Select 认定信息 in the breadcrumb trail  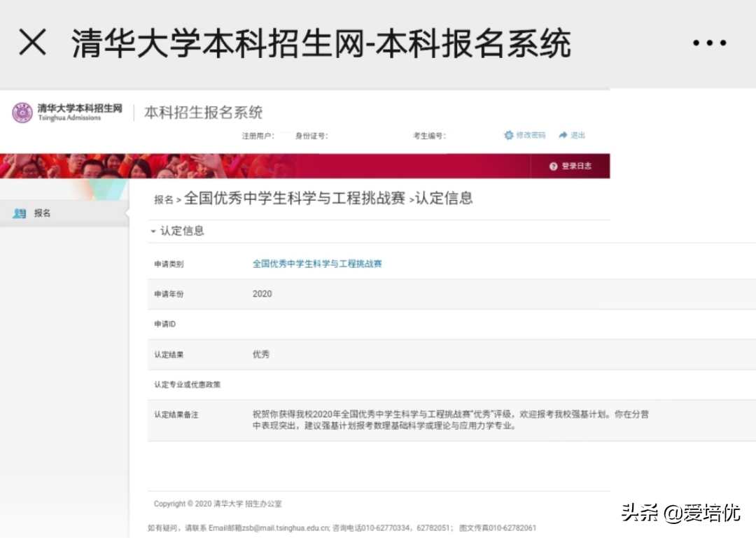(x=445, y=199)
